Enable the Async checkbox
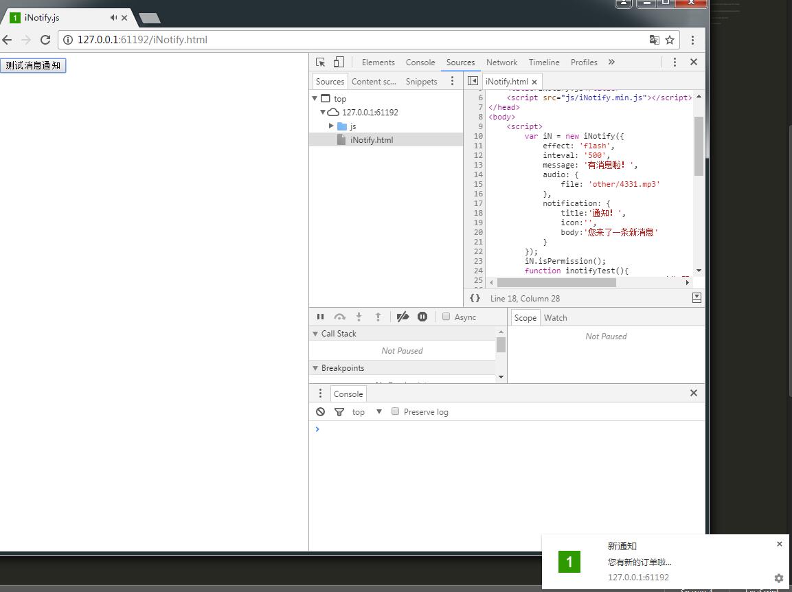This screenshot has width=792, height=592. tap(446, 317)
